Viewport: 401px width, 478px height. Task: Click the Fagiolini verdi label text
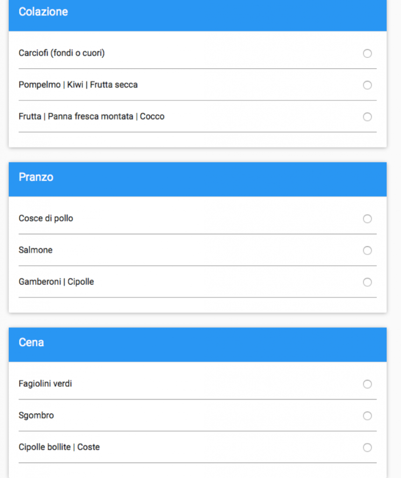45,384
